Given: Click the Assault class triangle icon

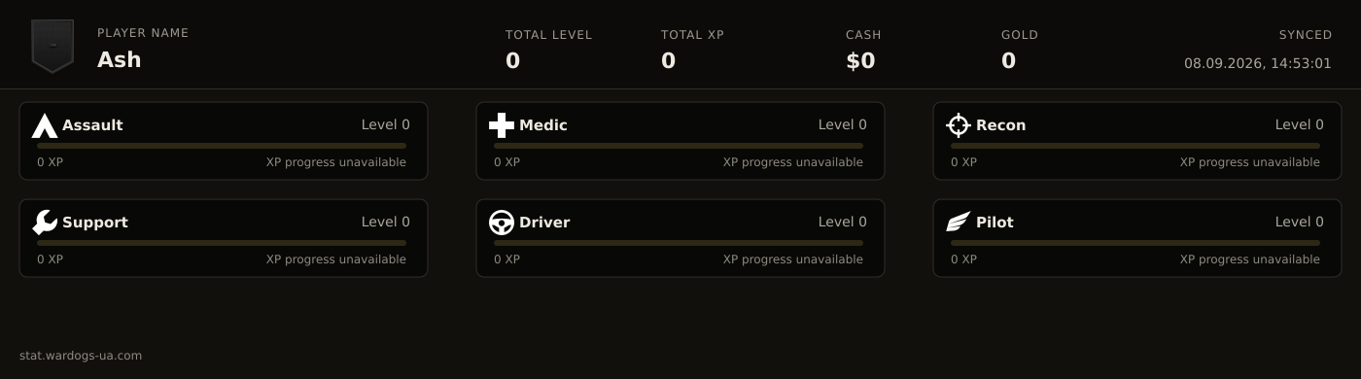Looking at the screenshot, I should (45, 125).
